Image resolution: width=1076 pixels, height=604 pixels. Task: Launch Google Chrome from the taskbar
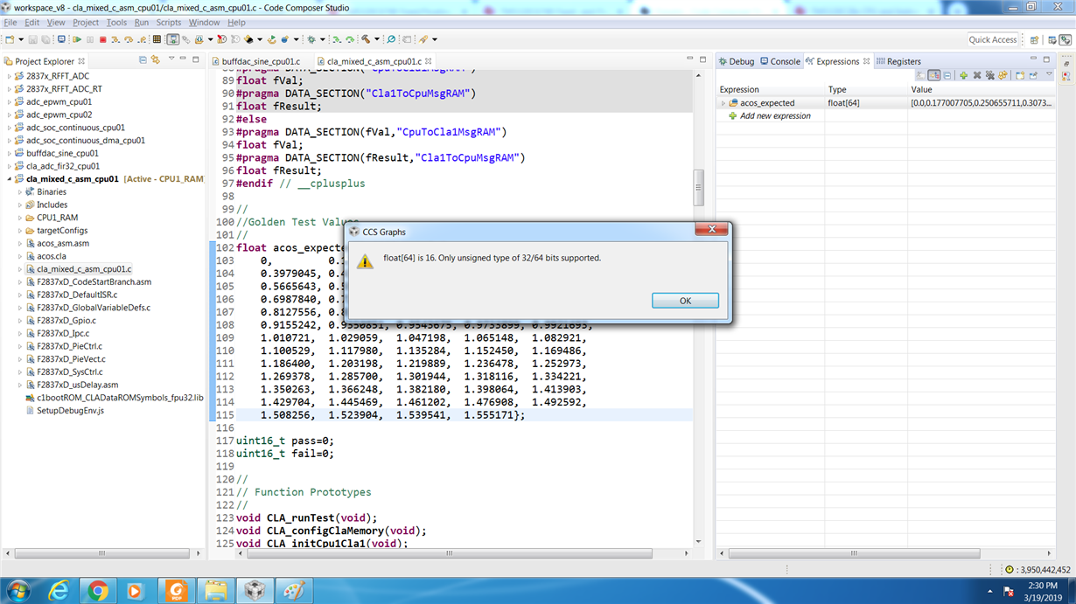[96, 592]
